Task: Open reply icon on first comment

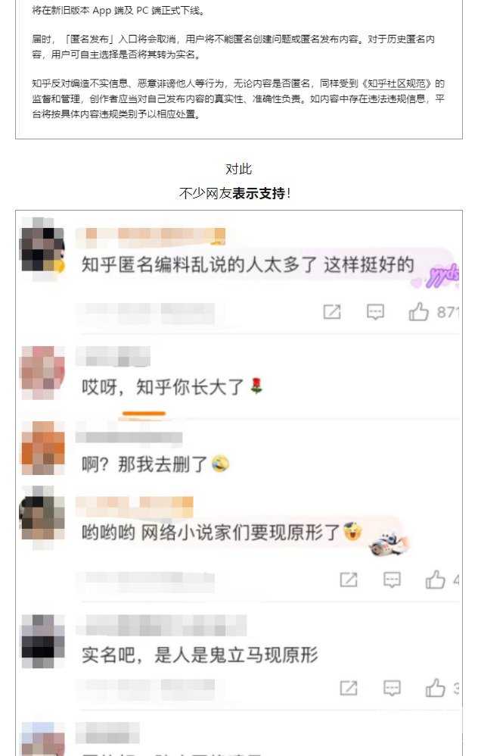Action: click(x=375, y=312)
